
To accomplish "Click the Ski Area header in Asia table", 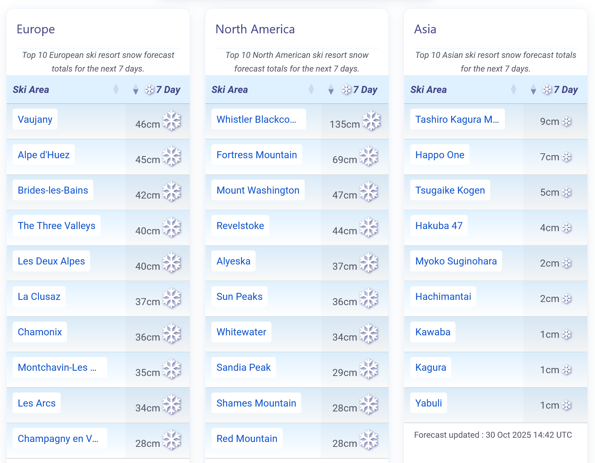I will [428, 90].
